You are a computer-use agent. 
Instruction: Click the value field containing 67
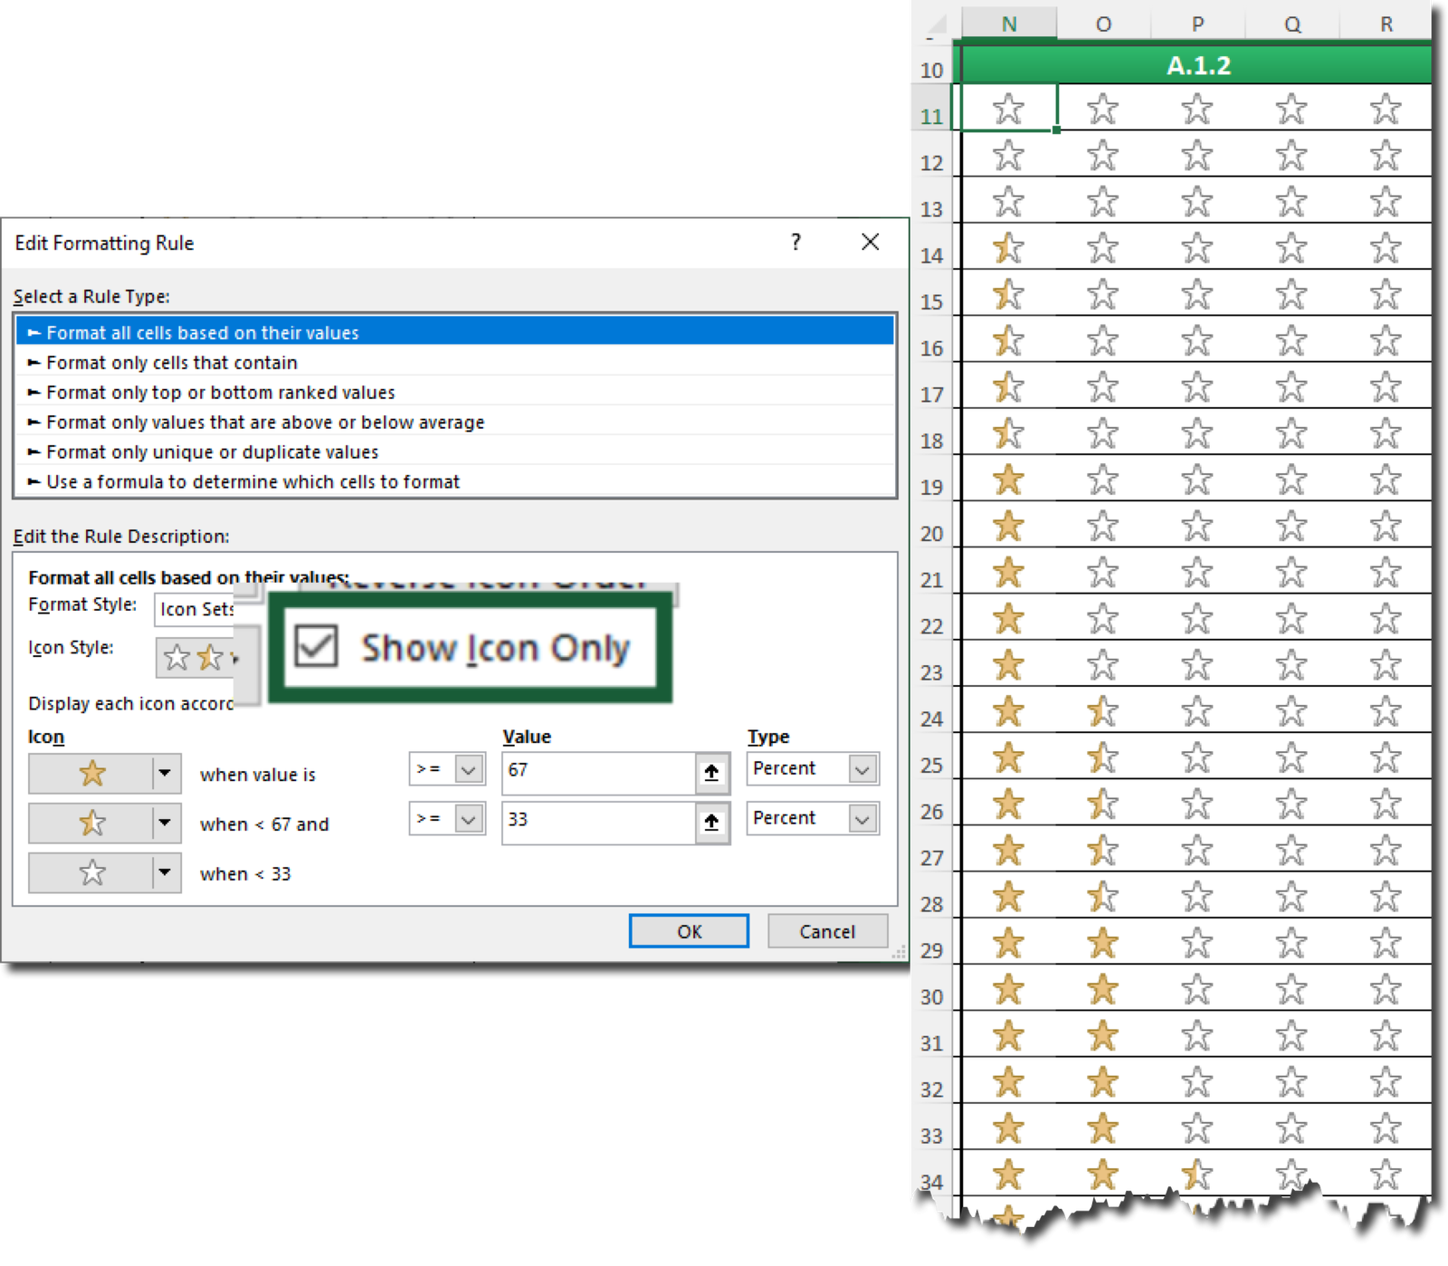(x=598, y=773)
